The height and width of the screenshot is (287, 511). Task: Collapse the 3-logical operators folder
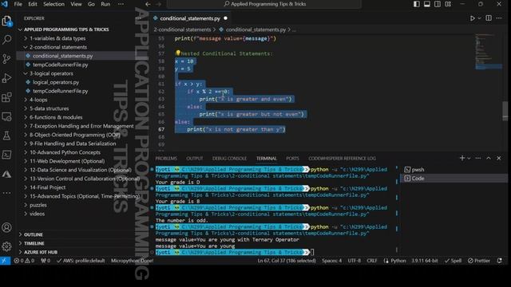click(51, 73)
